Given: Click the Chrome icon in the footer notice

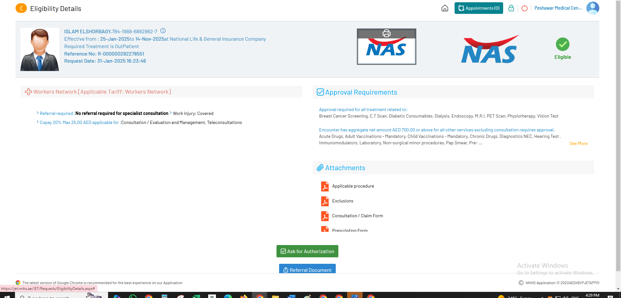Looking at the screenshot, I should click(x=18, y=283).
